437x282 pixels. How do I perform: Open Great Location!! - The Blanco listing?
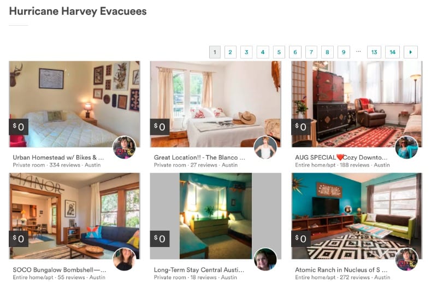(x=199, y=157)
